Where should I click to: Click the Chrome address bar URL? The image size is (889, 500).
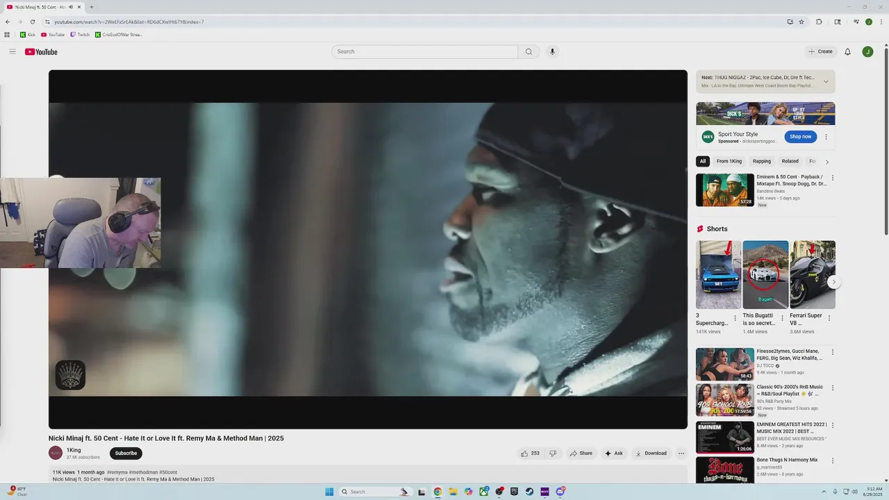(129, 22)
